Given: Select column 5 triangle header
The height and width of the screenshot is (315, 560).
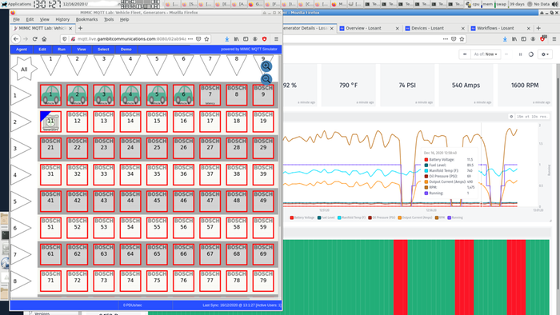Looking at the screenshot, I should coord(157,66).
